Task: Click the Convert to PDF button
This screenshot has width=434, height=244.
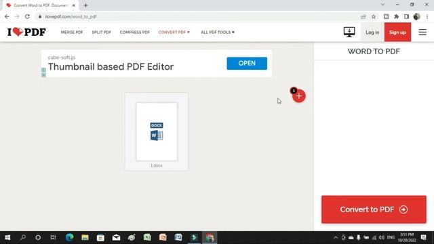Action: 374,209
